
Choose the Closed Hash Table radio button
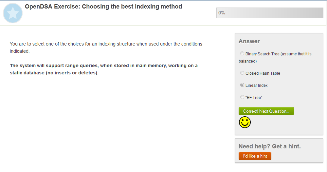[x=242, y=73]
